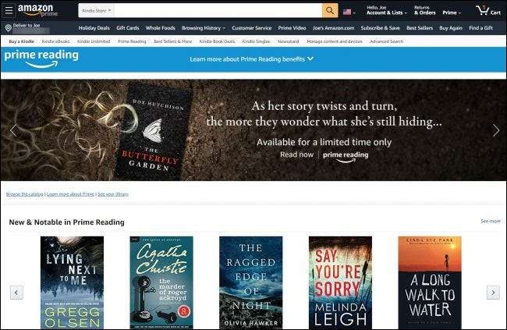Select Kindle Unlimited in sub-navigation
This screenshot has width=507, height=330.
click(x=94, y=41)
